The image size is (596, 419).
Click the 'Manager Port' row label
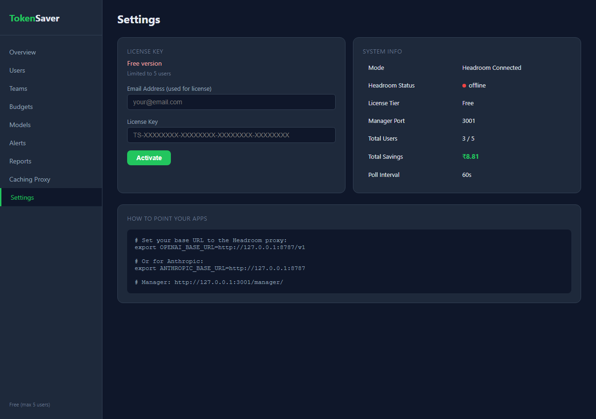(x=386, y=121)
